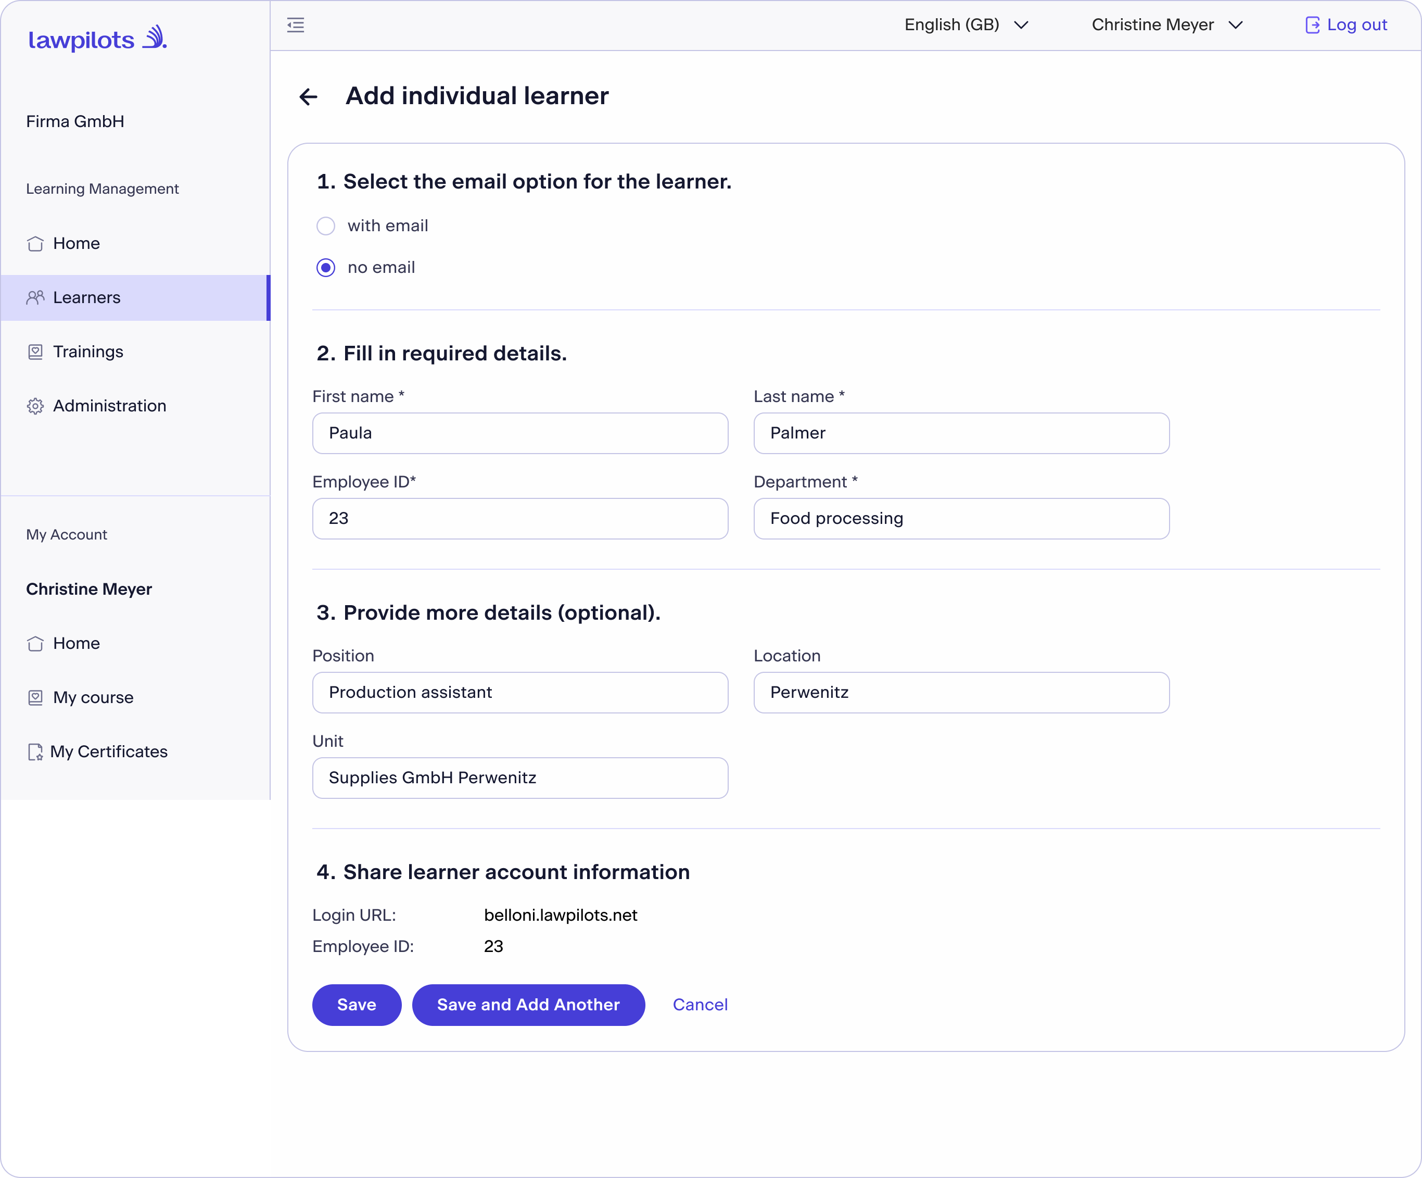Focus the First name field containing Paula
1422x1178 pixels.
[520, 433]
